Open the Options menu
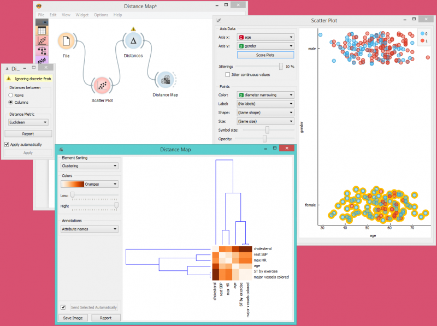Image resolution: width=437 pixels, height=326 pixels. pos(101,15)
